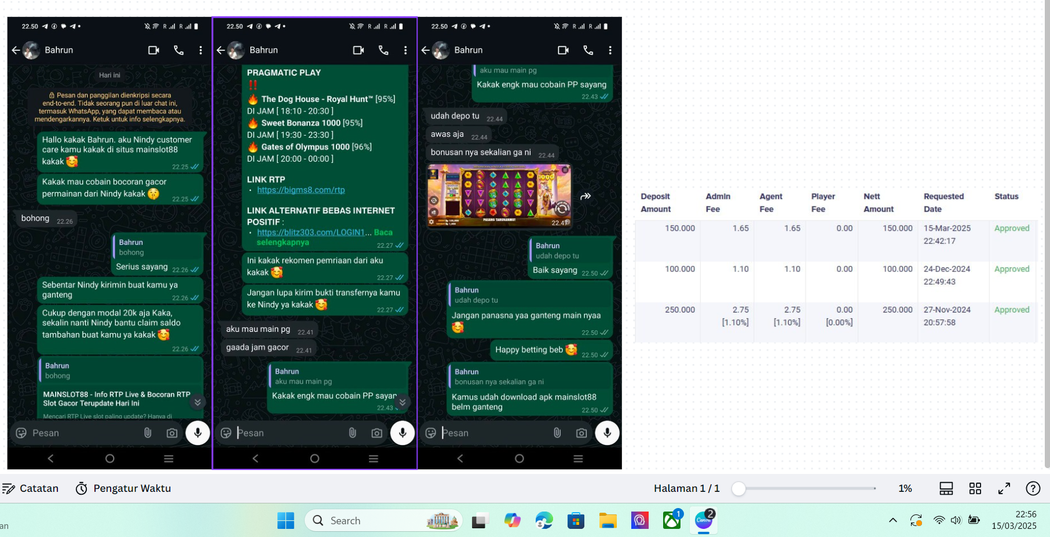The height and width of the screenshot is (537, 1050).
Task: Open the volume control in system tray
Action: click(956, 520)
